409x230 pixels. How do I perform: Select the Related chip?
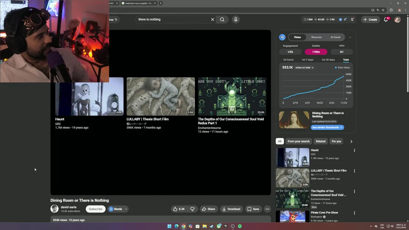tap(320, 141)
